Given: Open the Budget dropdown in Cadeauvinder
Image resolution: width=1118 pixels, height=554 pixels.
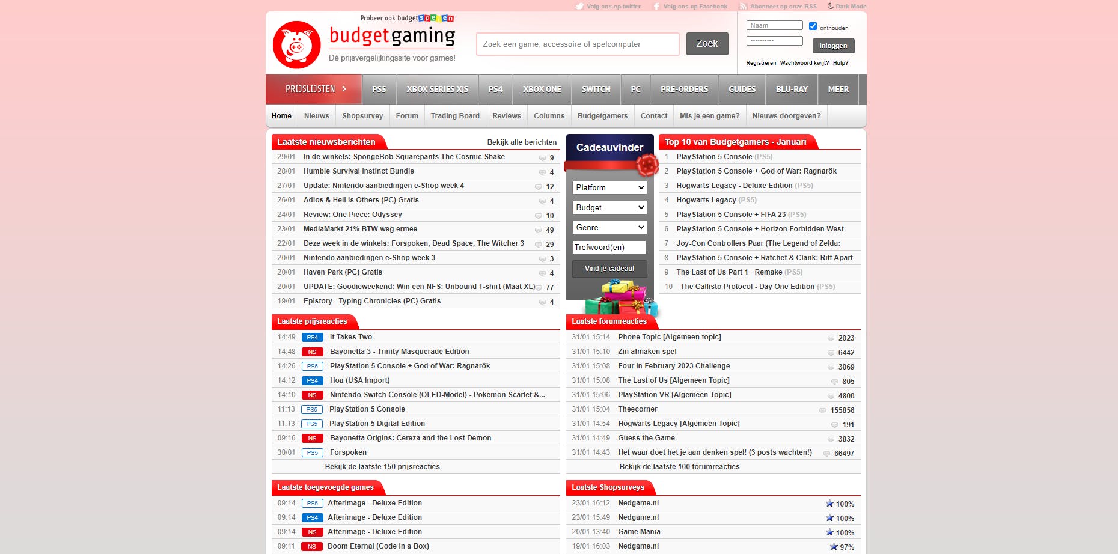Looking at the screenshot, I should (609, 208).
